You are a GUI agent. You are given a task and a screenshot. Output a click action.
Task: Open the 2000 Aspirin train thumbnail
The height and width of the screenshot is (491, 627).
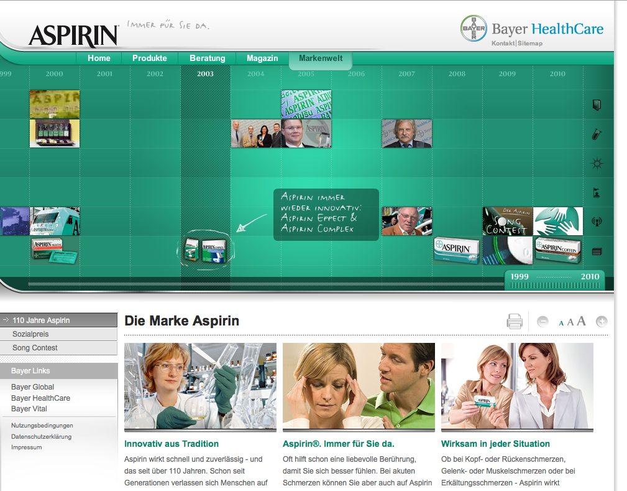55,221
